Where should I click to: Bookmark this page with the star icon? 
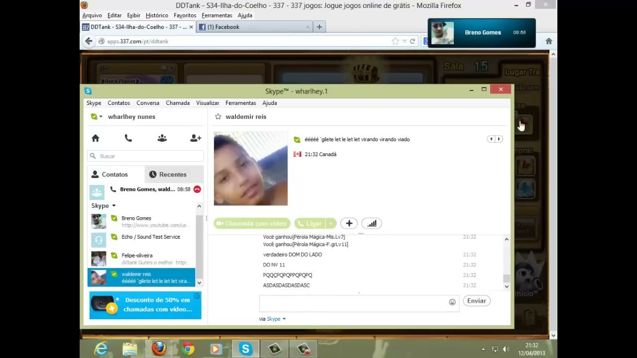(395, 41)
